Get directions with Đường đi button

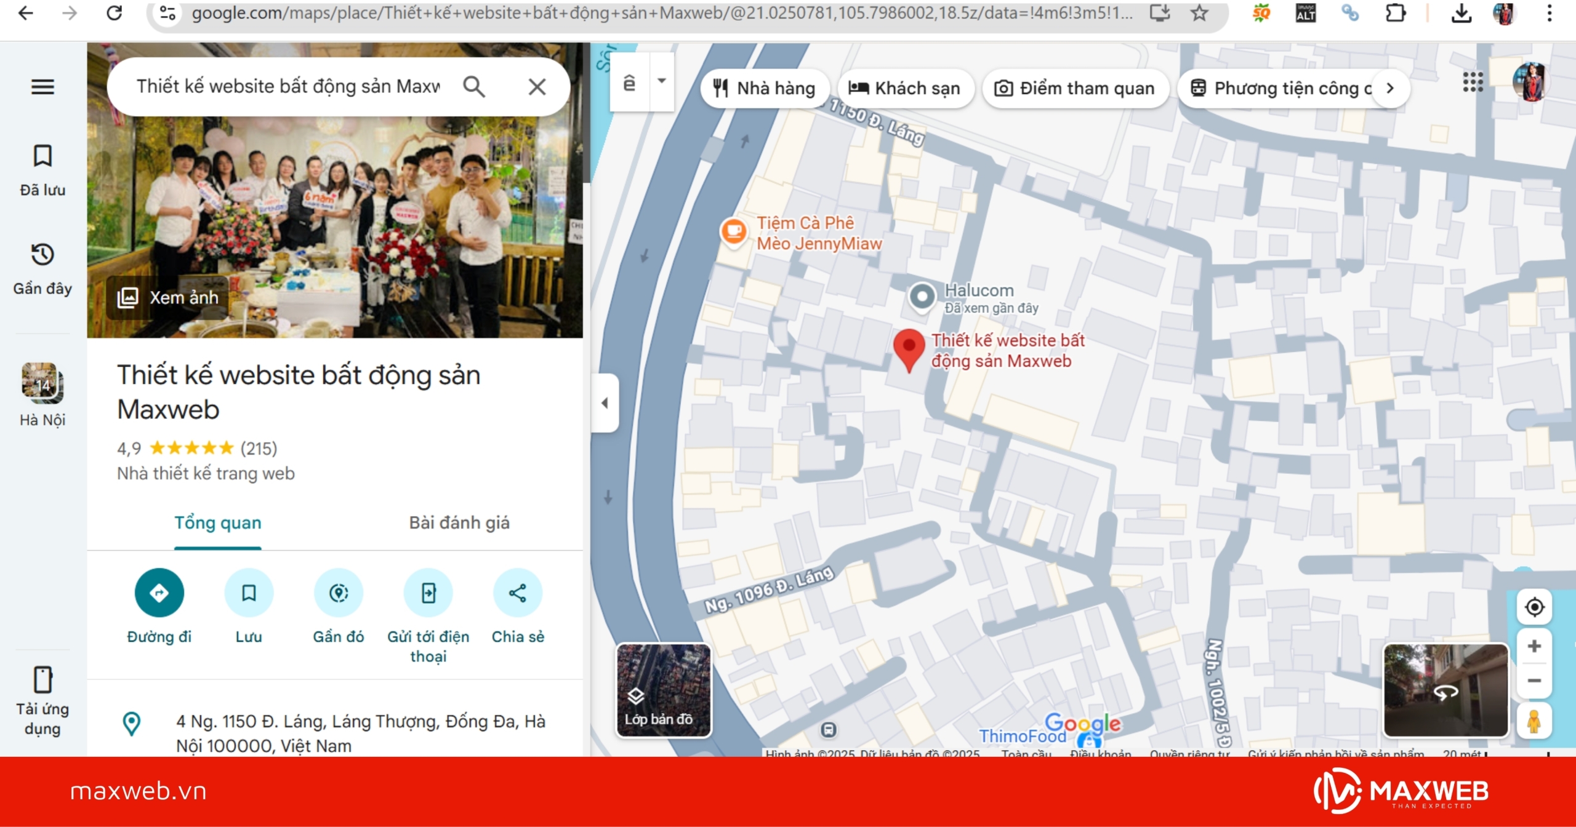(159, 607)
